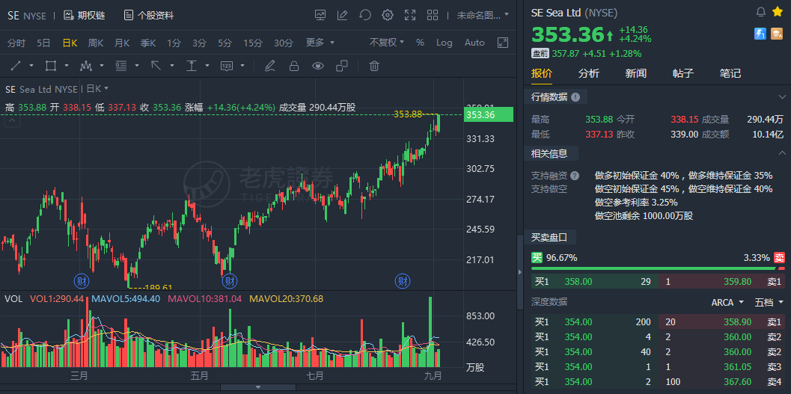
Task: Select the 季K quarterly candlestick period
Action: tap(148, 43)
